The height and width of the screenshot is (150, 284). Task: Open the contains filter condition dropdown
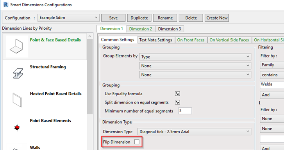(272, 75)
